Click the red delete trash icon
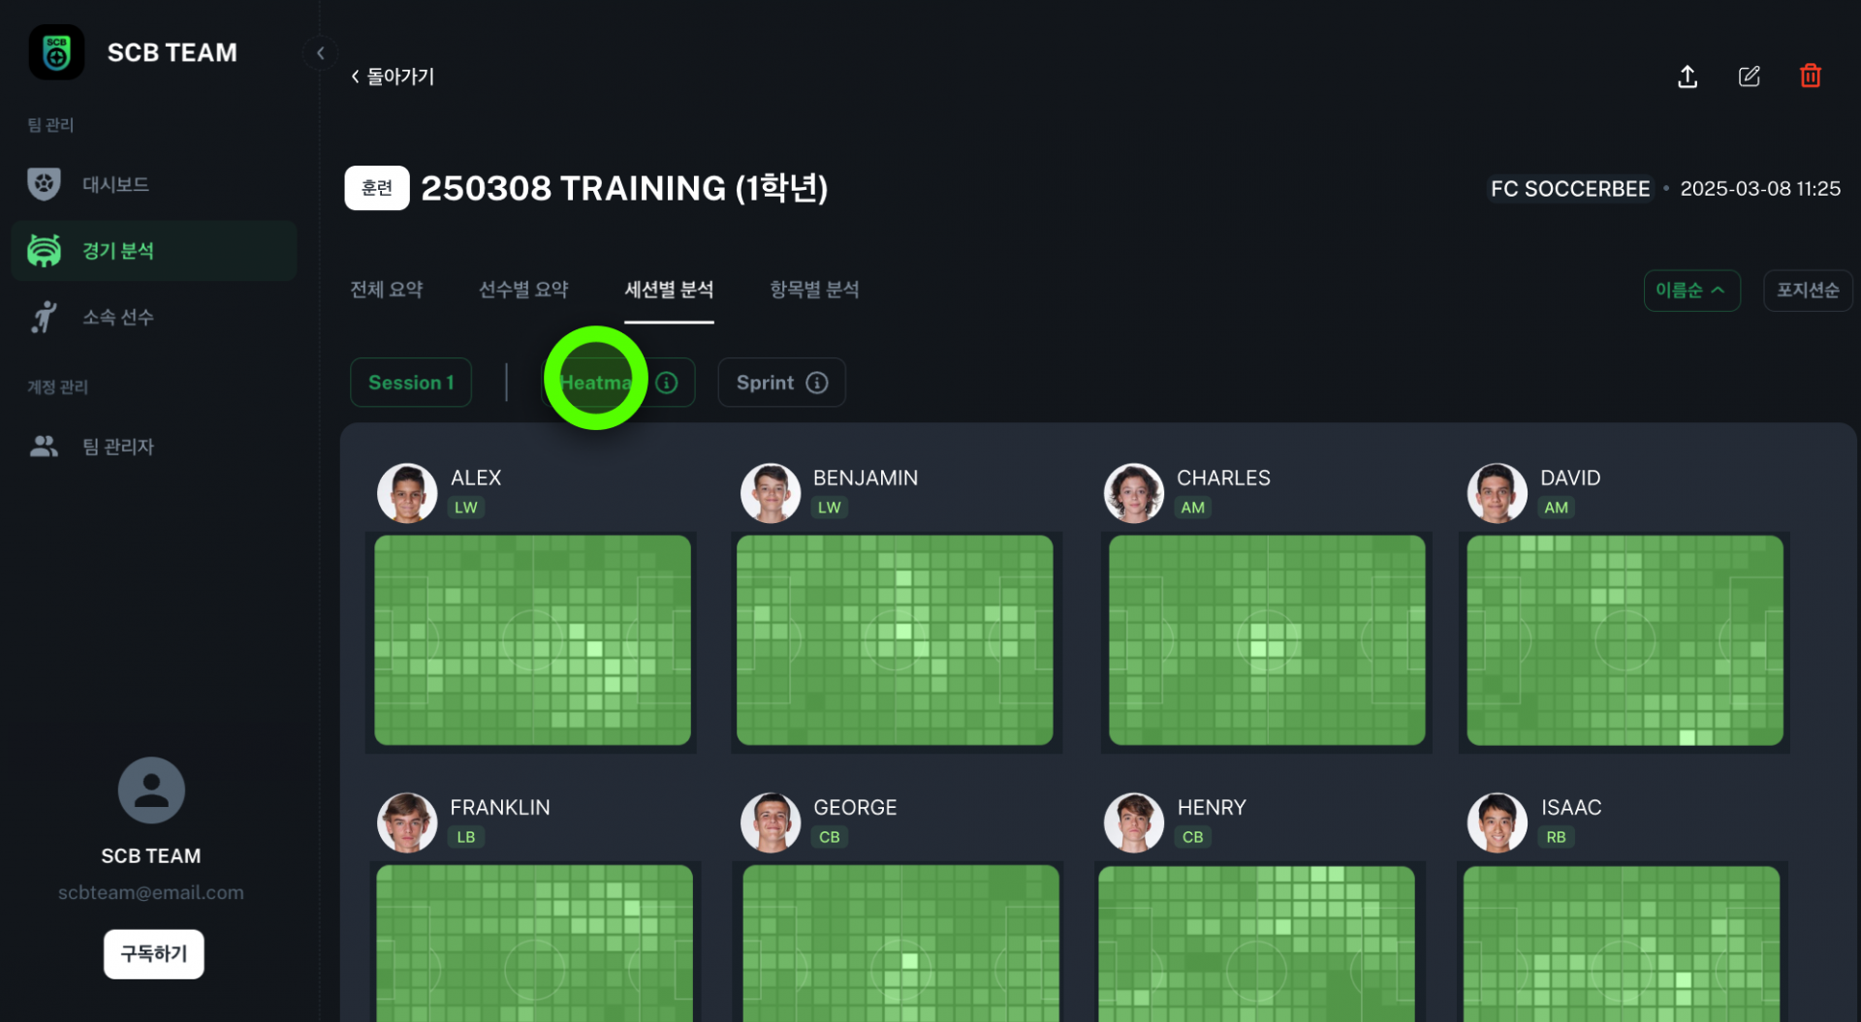Screen dimensions: 1861x1022 tap(1811, 76)
